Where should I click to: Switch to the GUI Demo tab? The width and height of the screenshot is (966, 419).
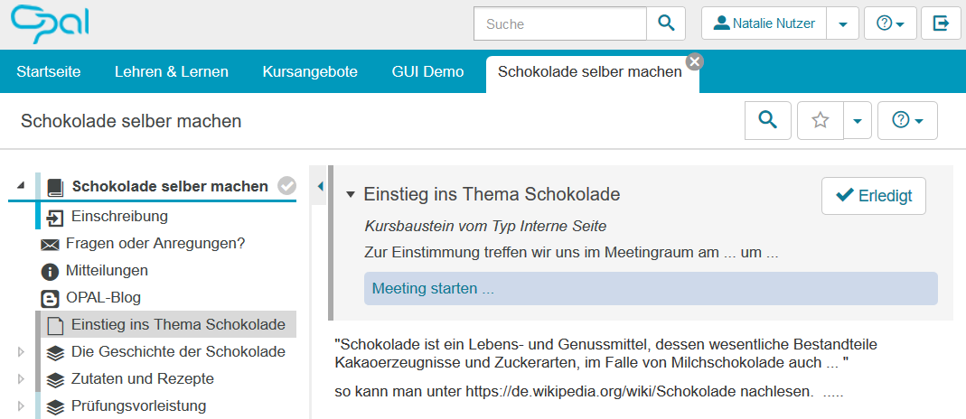click(427, 71)
